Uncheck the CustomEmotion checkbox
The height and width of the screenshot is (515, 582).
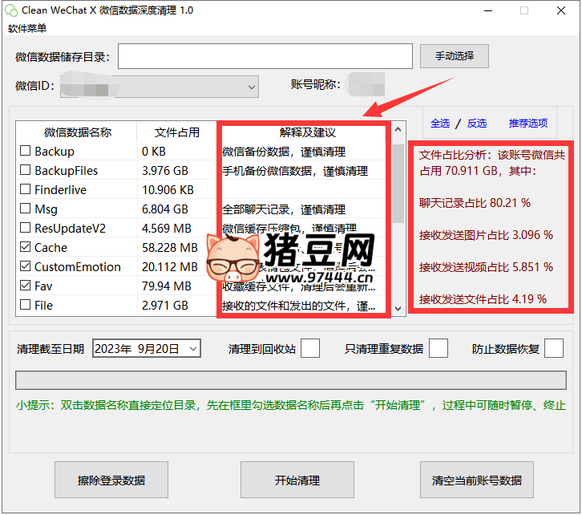click(25, 266)
